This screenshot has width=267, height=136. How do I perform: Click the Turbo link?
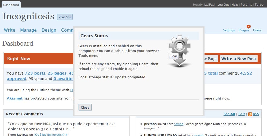click(259, 5)
